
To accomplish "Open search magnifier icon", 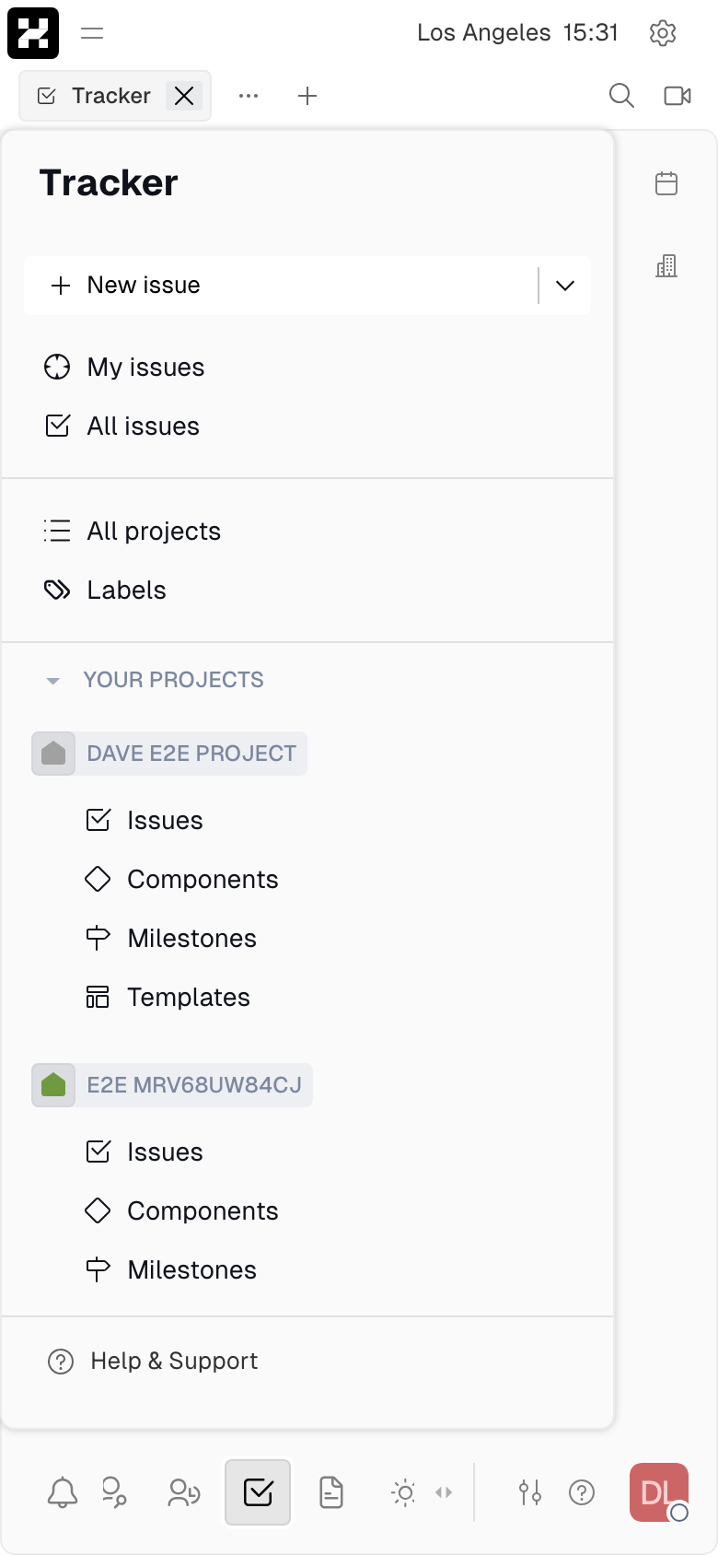I will click(x=622, y=96).
